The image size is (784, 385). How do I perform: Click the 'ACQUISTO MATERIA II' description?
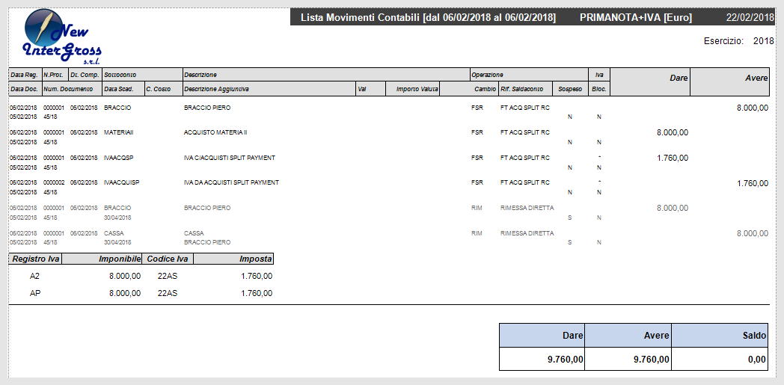215,133
